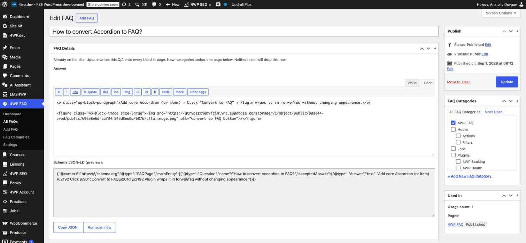
Task: Open the WordPress logo menu
Action: (x=5, y=5)
